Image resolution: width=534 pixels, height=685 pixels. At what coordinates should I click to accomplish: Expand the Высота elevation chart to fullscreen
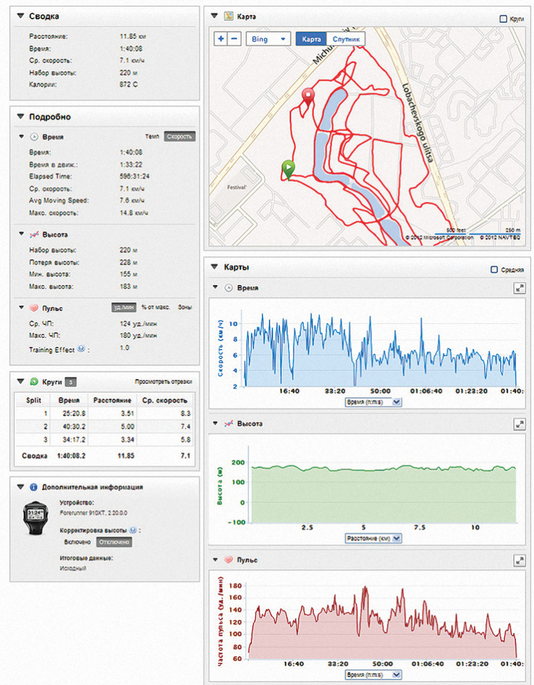519,424
